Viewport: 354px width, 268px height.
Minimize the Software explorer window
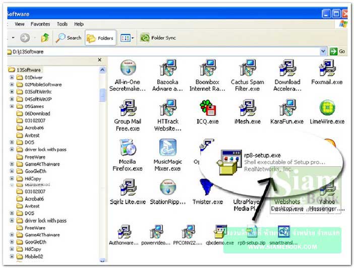[x=326, y=14]
